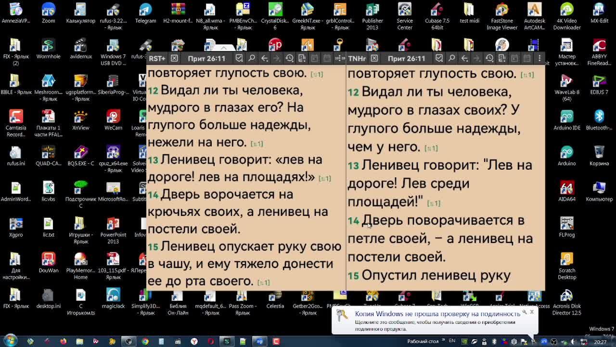Select the Zoom desktop icon
The height and width of the screenshot is (347, 616).
(48, 14)
